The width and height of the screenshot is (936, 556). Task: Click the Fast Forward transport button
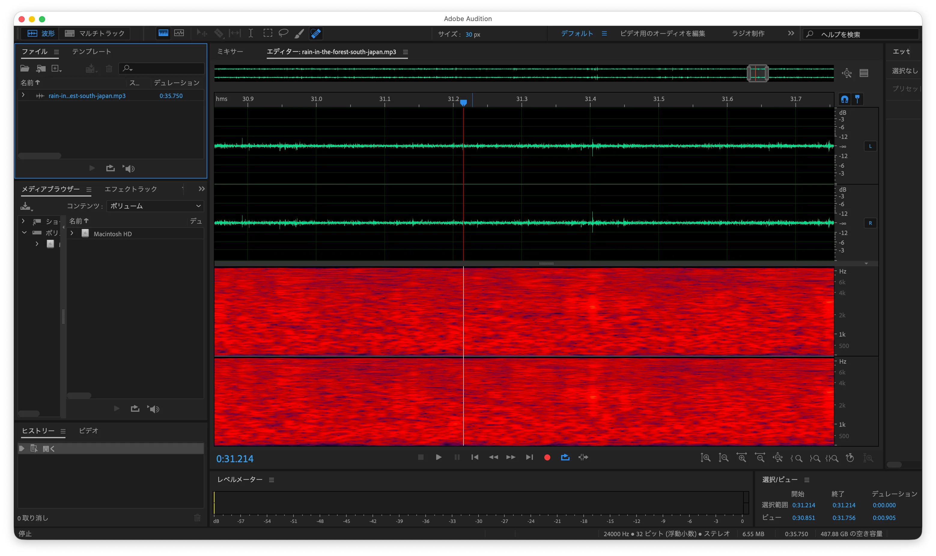coord(511,457)
